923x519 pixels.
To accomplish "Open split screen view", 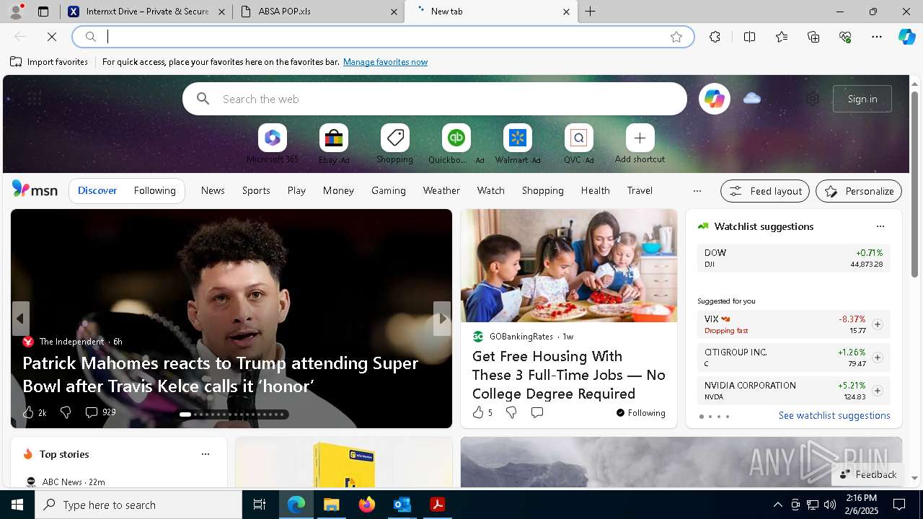I will 749,37.
